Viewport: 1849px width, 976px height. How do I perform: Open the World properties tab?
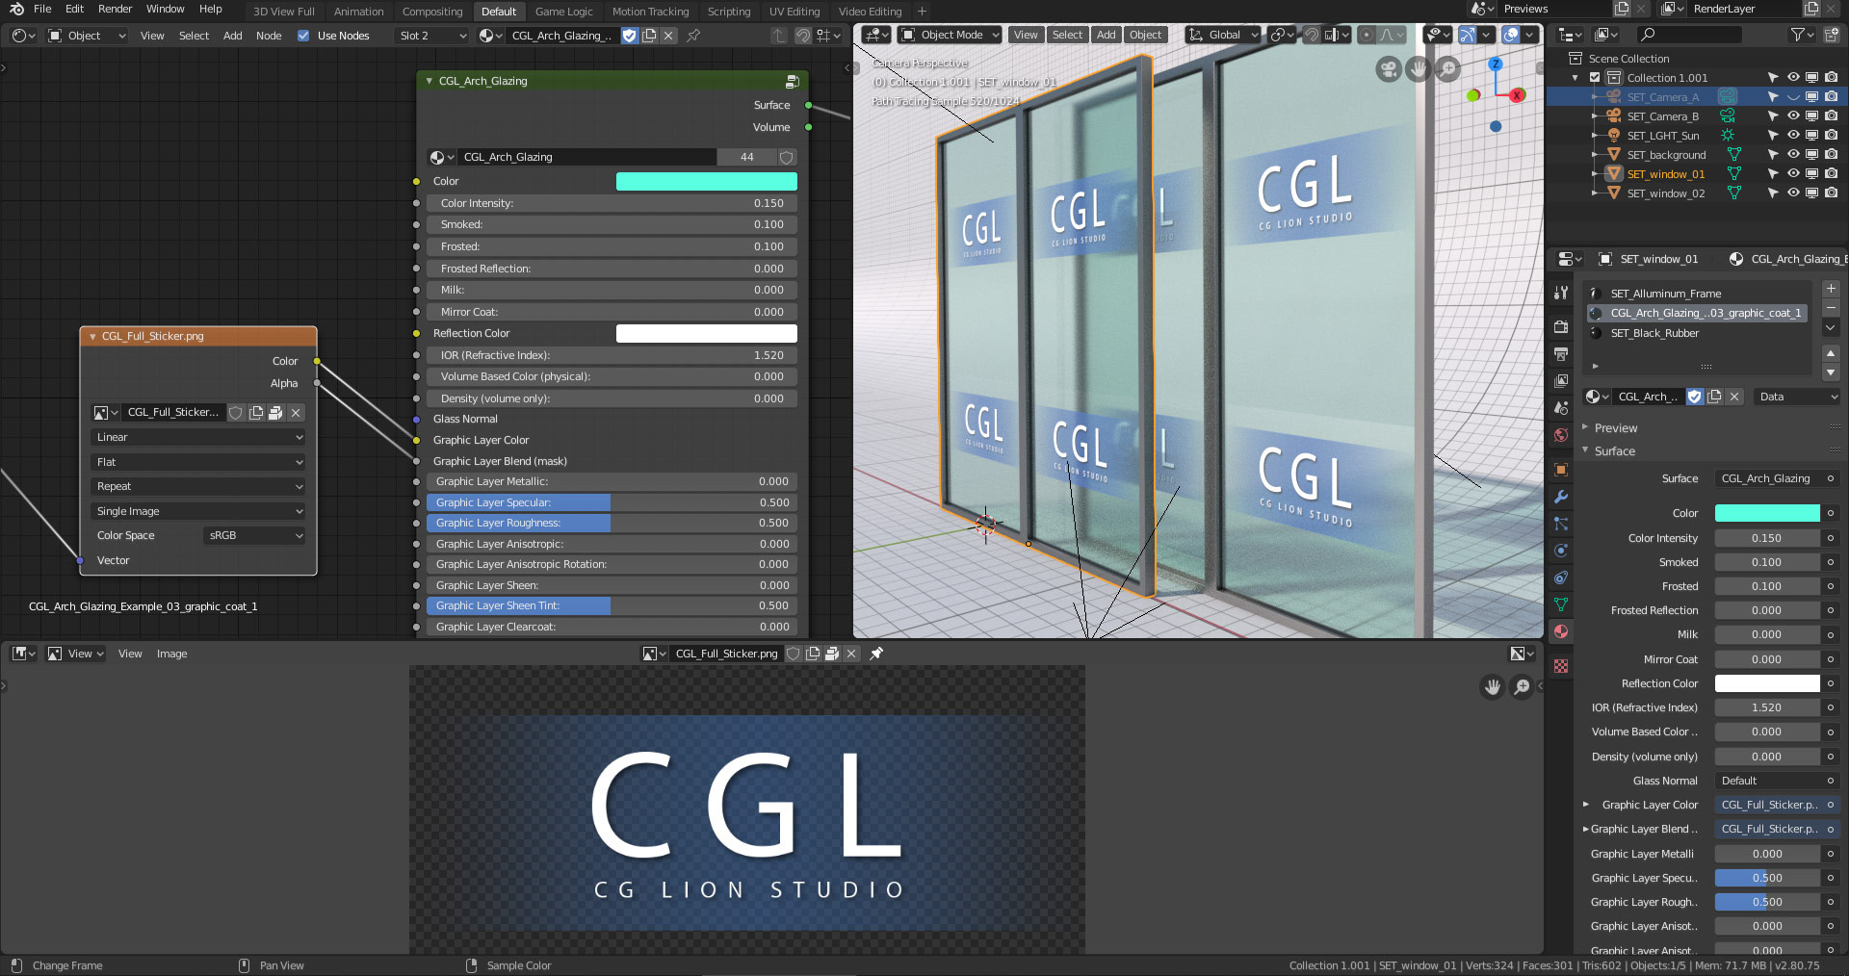(x=1561, y=435)
